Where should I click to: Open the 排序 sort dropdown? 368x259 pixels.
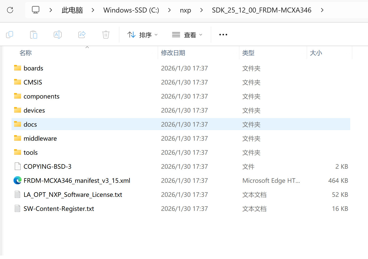(x=142, y=35)
